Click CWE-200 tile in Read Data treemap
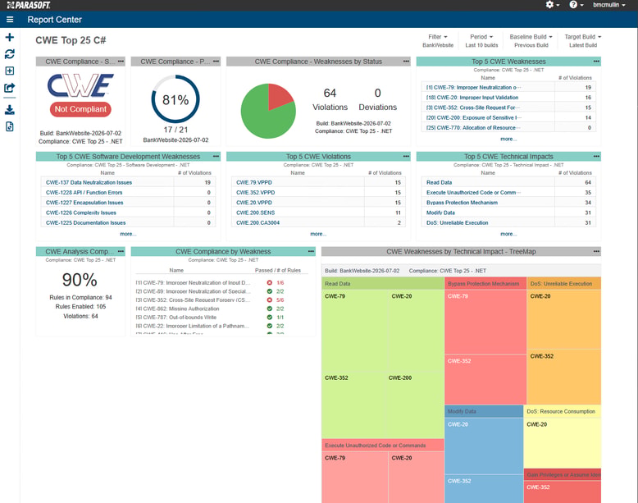Screen dimensions: 638x503 click(x=415, y=405)
